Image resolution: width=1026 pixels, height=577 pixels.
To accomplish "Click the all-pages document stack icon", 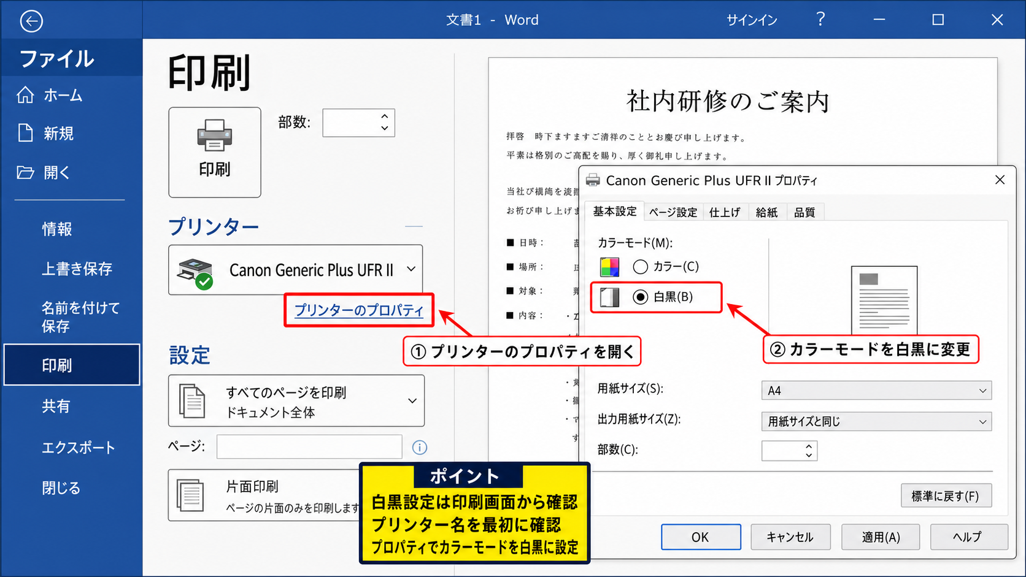I will point(192,400).
